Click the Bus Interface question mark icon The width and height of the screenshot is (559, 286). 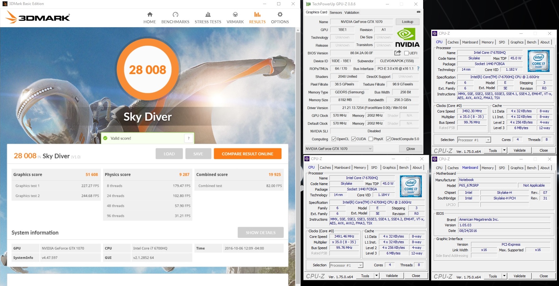point(418,68)
